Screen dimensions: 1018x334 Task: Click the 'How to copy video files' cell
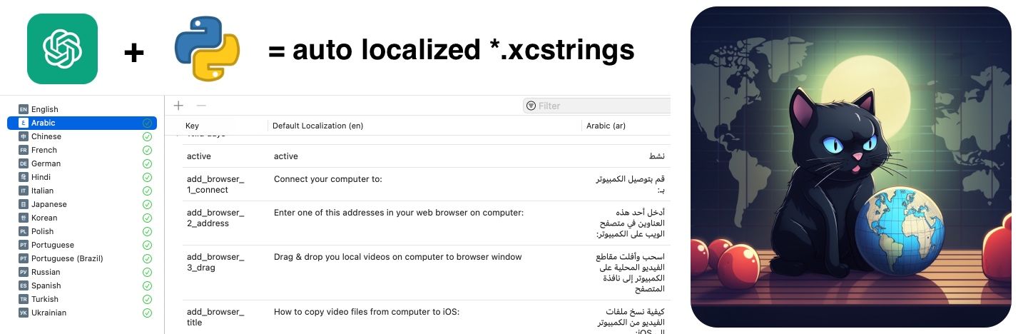367,312
